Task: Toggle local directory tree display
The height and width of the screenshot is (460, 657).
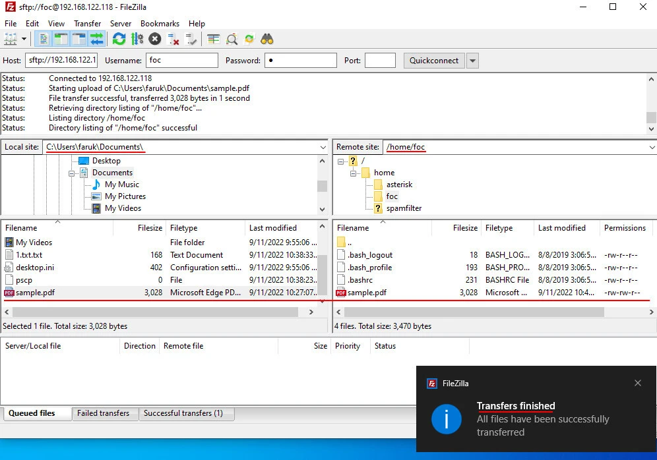Action: click(61, 39)
